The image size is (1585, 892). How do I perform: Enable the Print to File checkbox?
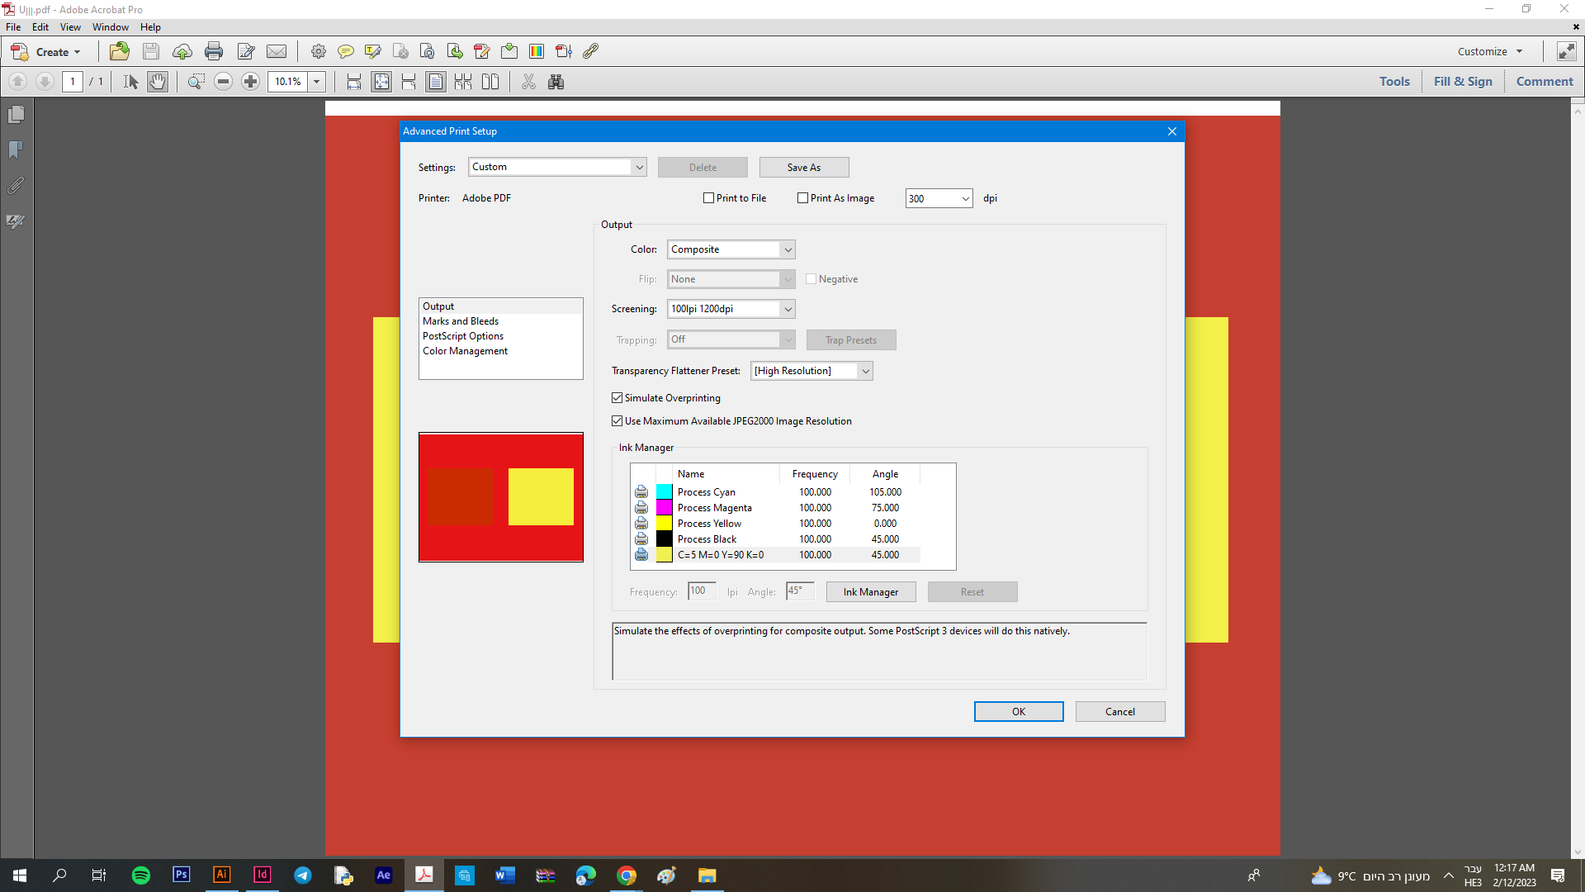pos(708,198)
